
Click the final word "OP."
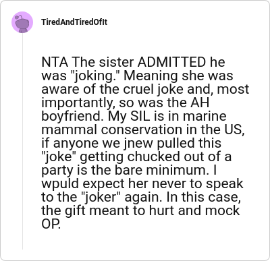click(x=51, y=224)
